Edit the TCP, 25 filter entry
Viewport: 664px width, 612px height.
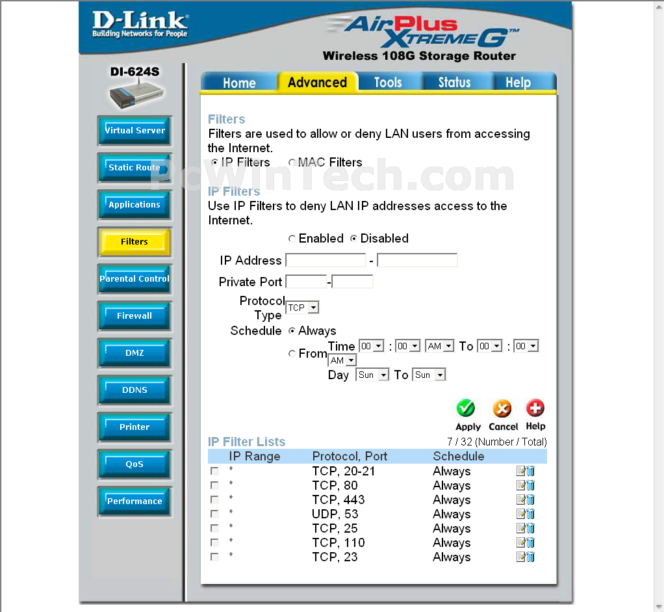coord(521,529)
